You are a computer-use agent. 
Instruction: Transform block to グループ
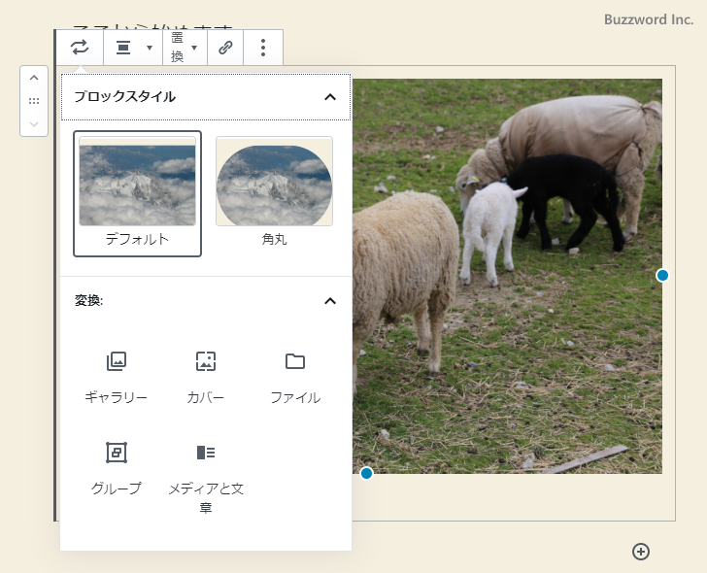click(x=117, y=469)
